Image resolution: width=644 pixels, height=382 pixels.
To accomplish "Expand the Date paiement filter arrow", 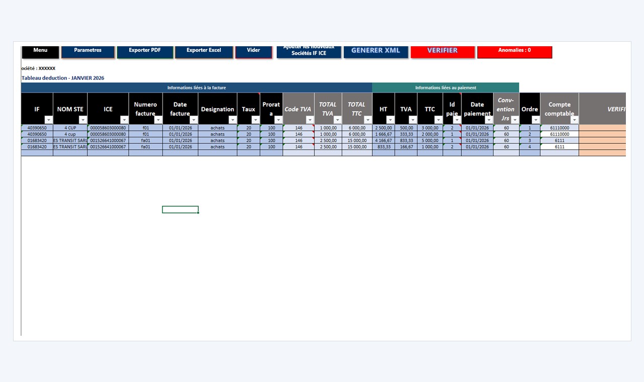I will coord(489,120).
